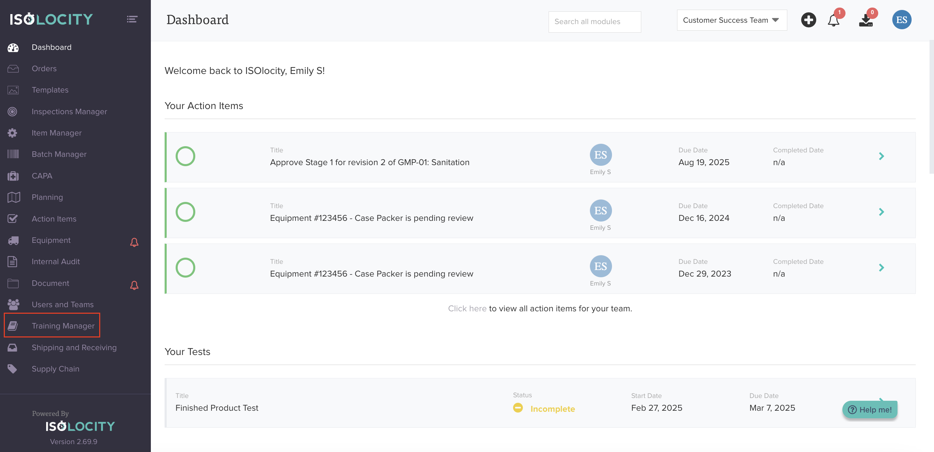This screenshot has height=452, width=934.
Task: Collapse the sidebar with hamburger icon
Action: (132, 19)
